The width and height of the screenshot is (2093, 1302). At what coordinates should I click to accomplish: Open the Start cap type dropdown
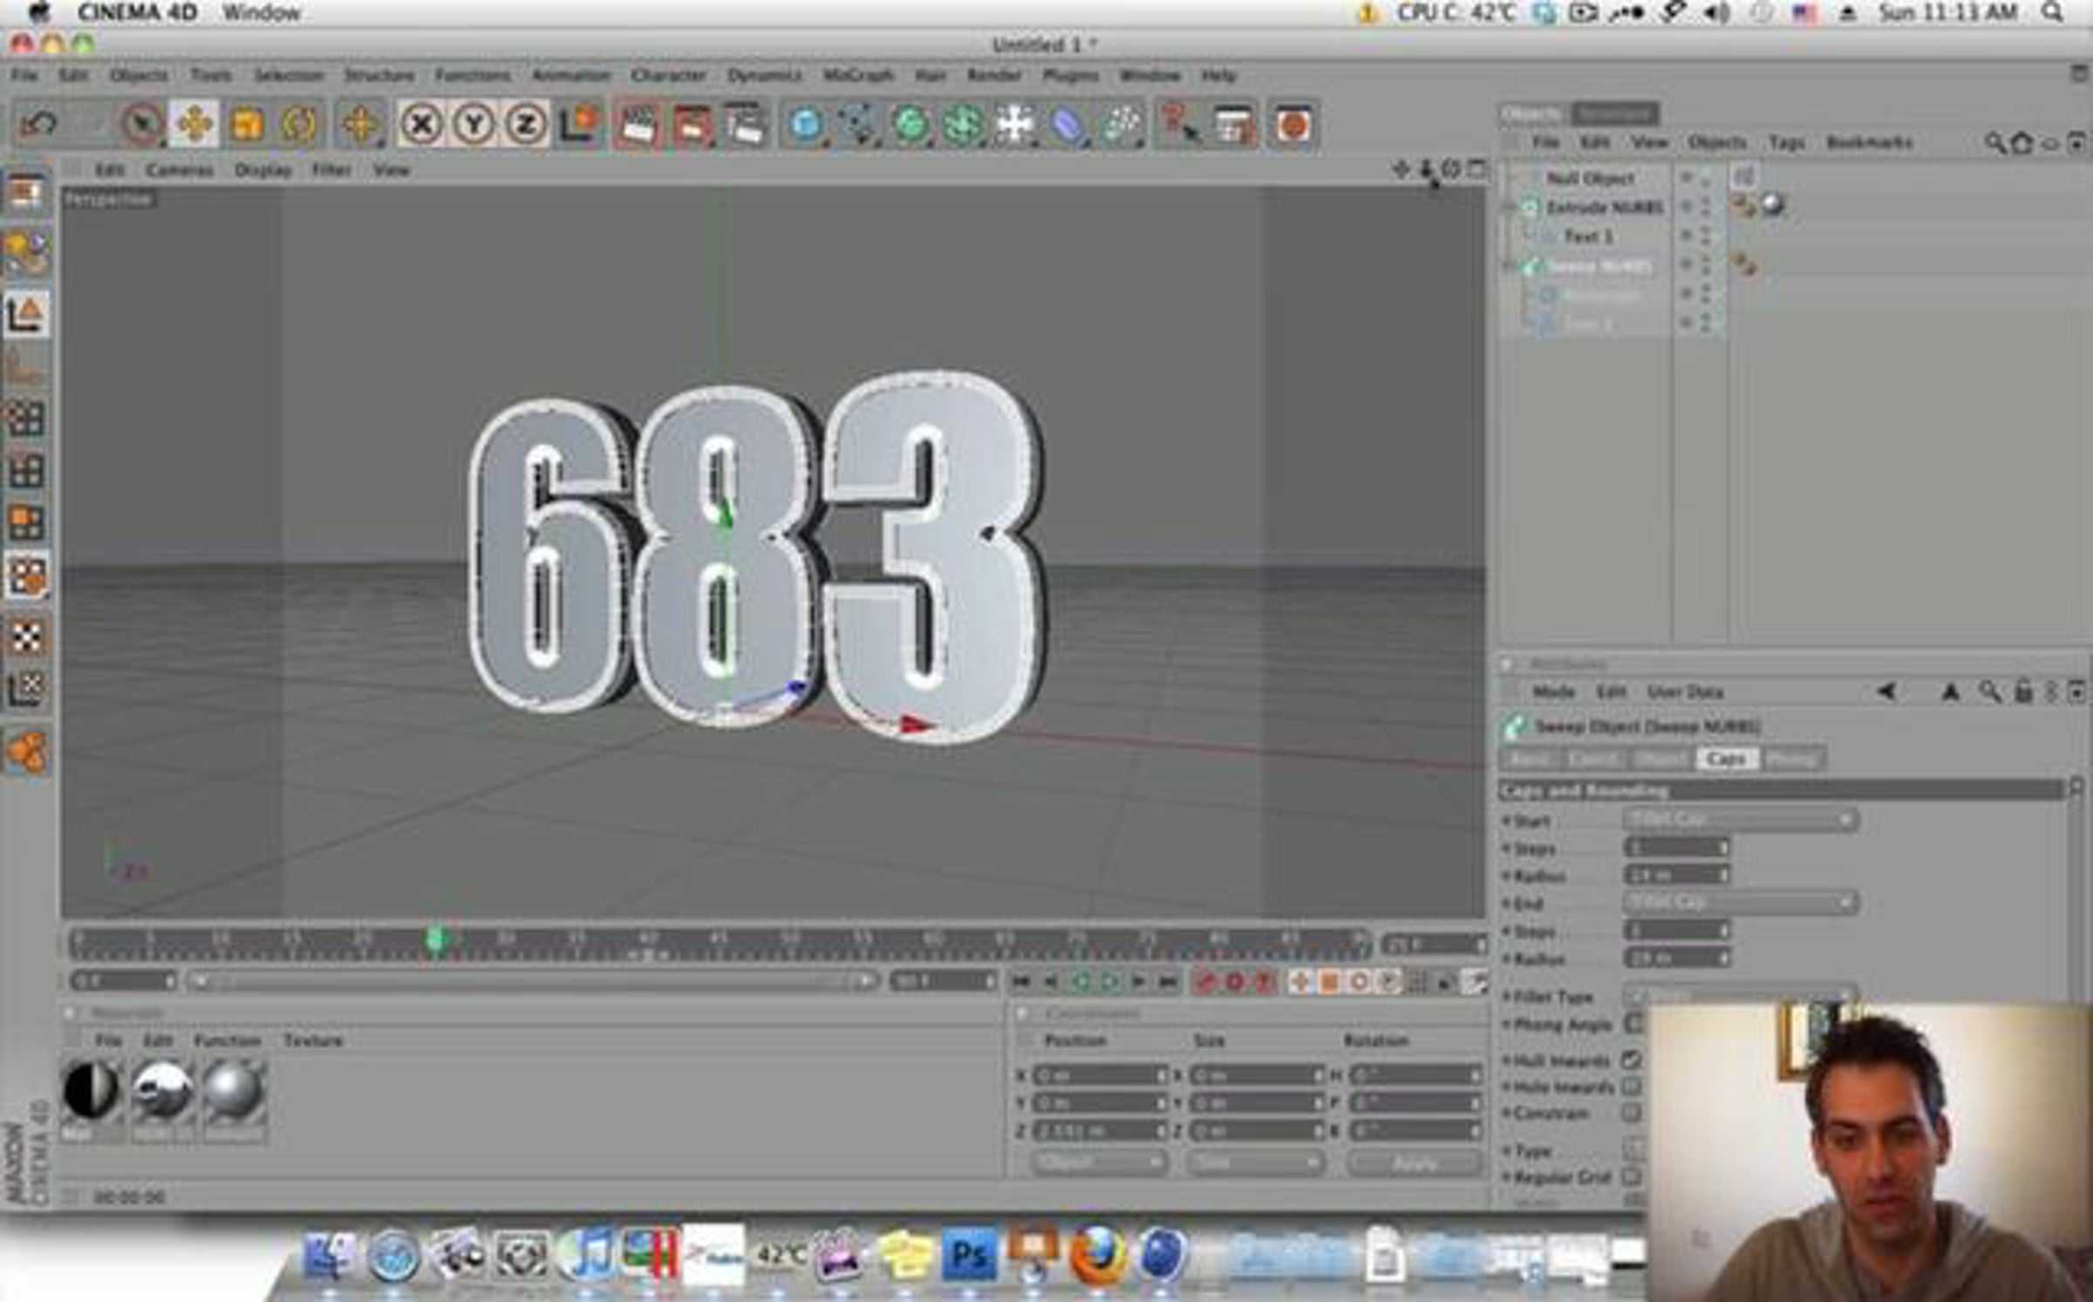tap(1741, 820)
